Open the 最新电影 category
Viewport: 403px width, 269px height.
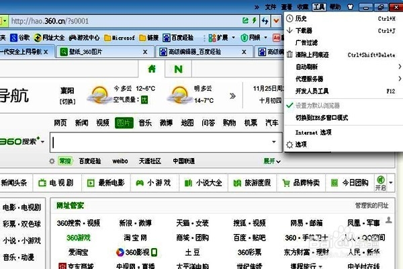pyautogui.click(x=106, y=183)
